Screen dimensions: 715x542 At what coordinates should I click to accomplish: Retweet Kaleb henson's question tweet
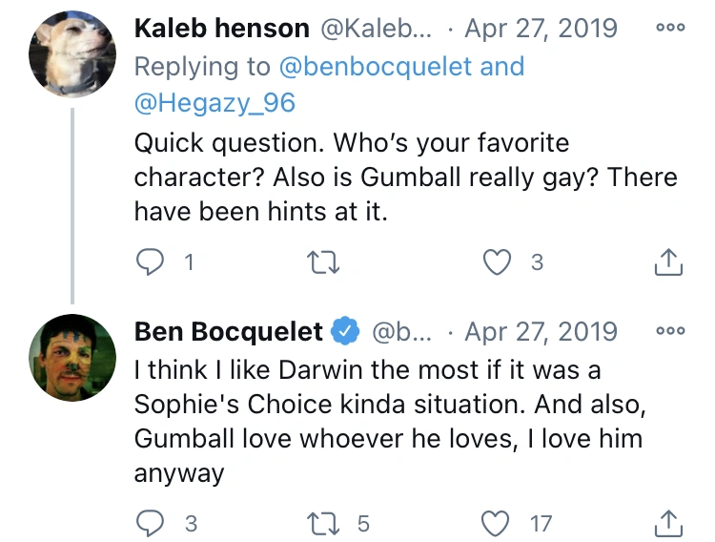(327, 261)
